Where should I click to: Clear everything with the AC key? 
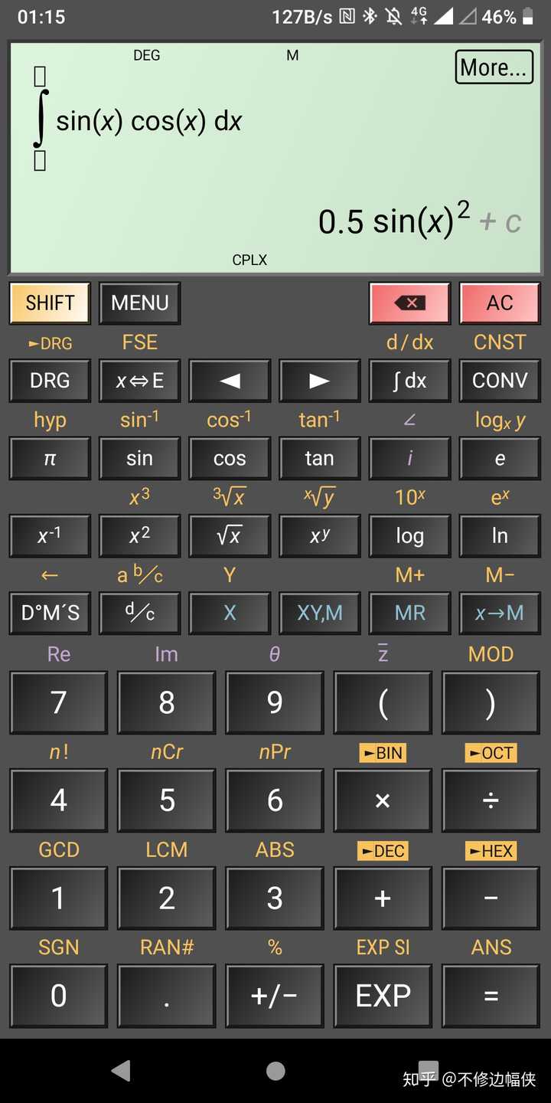pyautogui.click(x=500, y=303)
